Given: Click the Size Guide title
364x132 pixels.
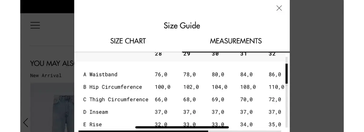Looking at the screenshot, I should click(182, 25).
